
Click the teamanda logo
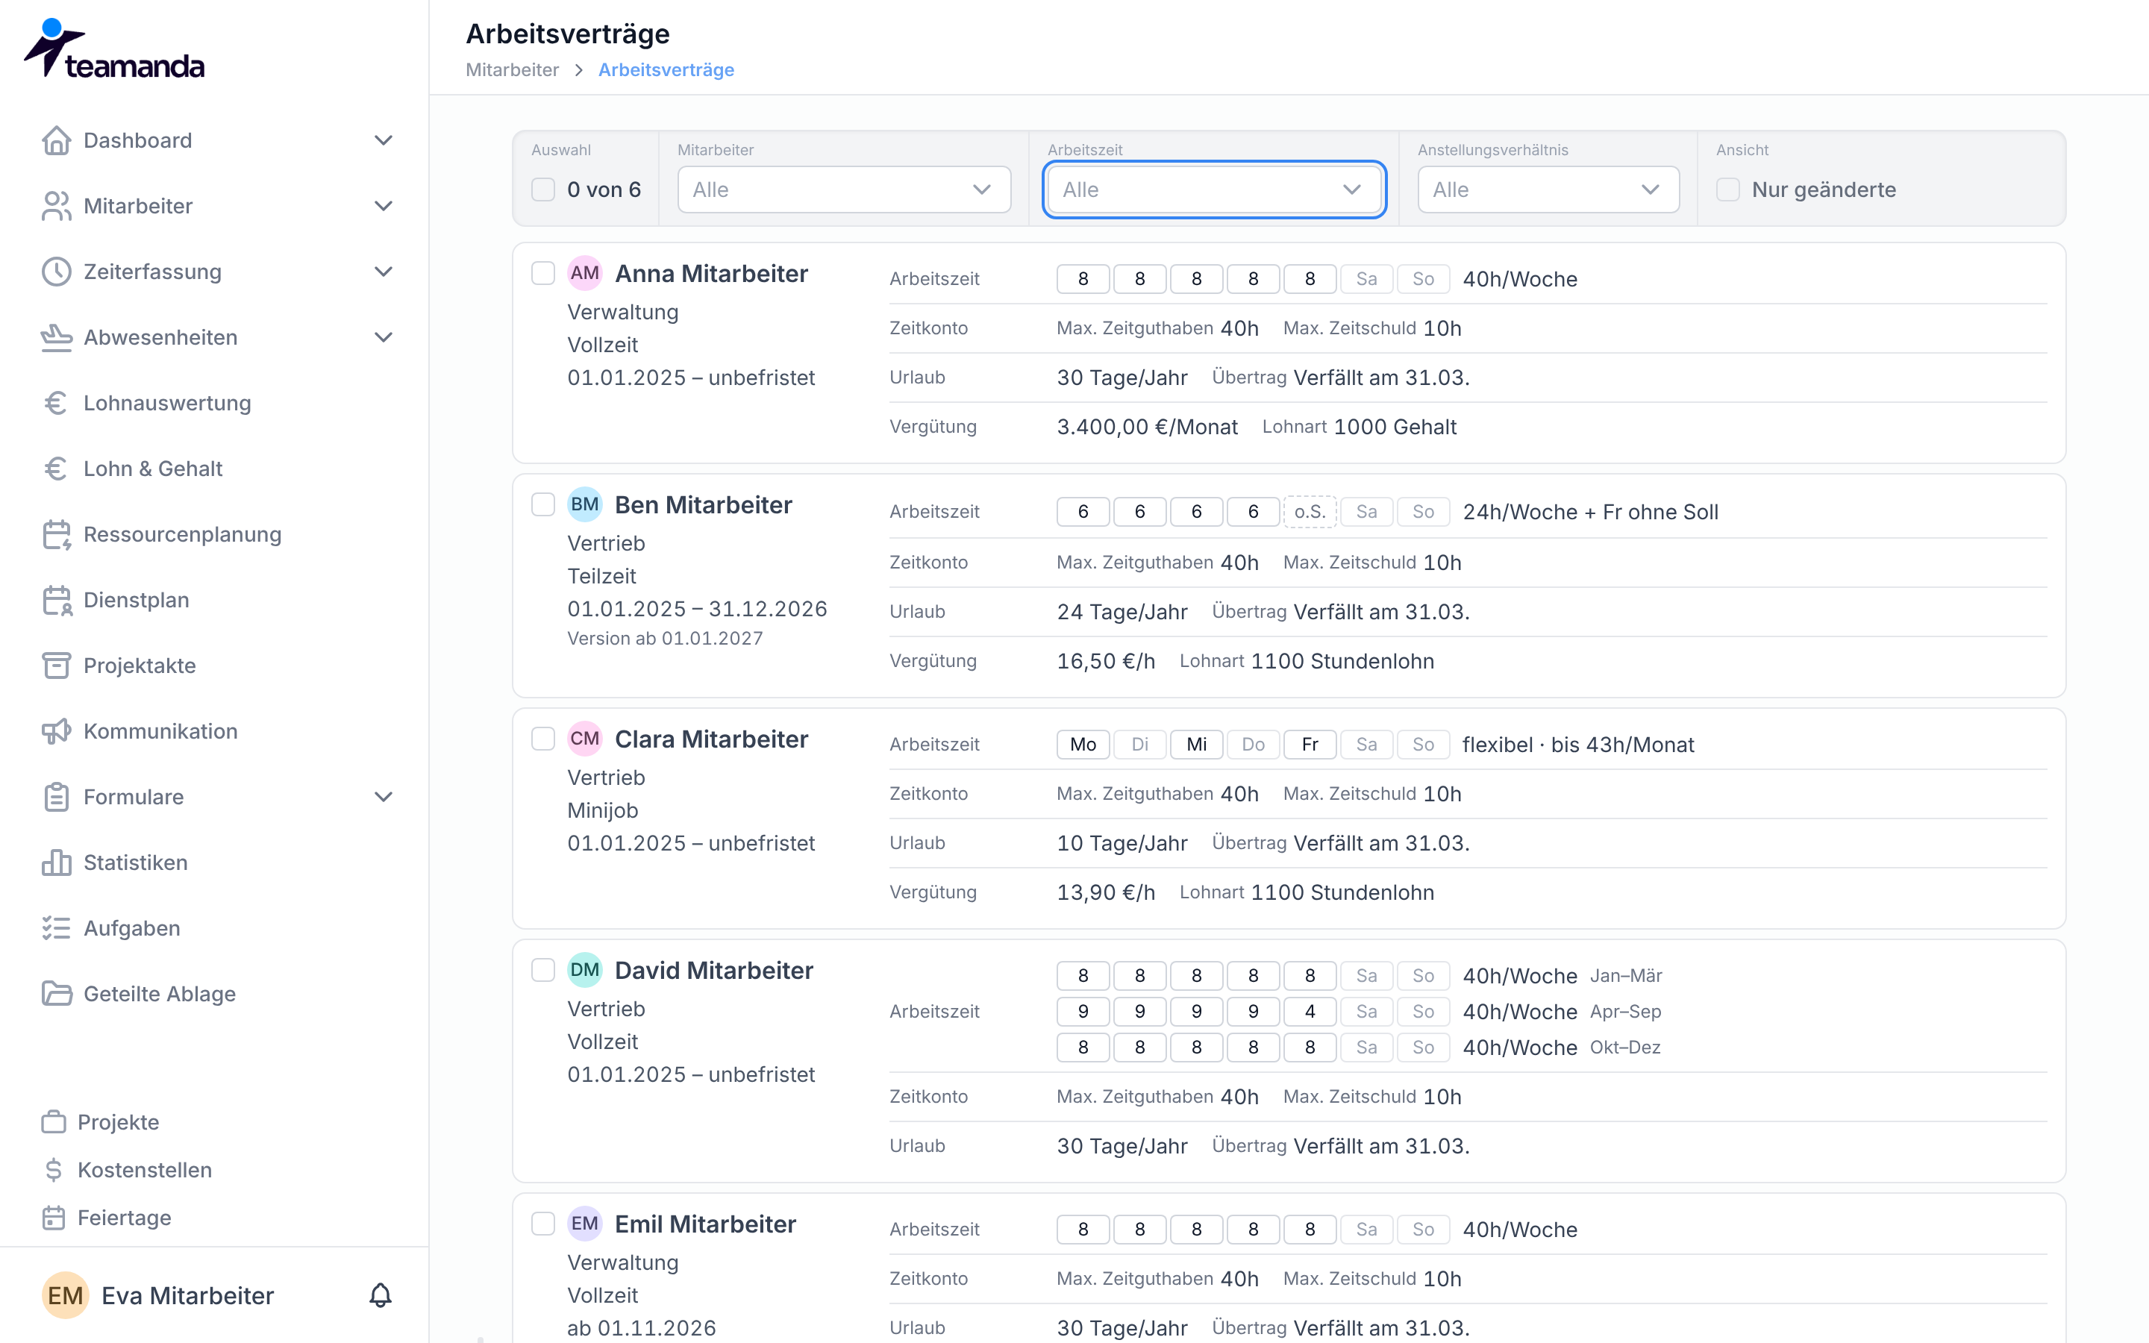click(113, 48)
